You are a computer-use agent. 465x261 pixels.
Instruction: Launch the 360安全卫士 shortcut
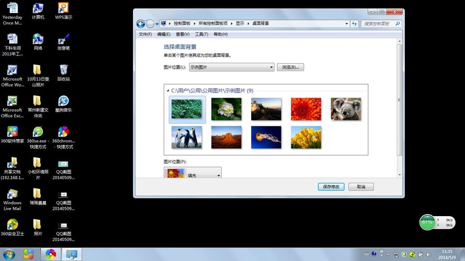[x=13, y=228]
